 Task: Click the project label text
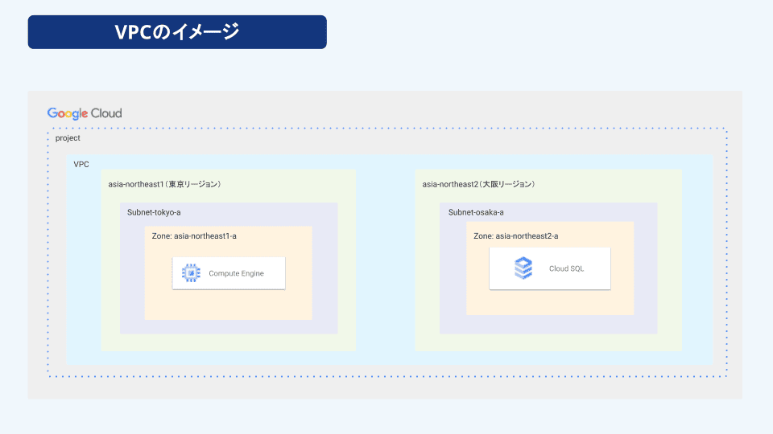coord(68,138)
